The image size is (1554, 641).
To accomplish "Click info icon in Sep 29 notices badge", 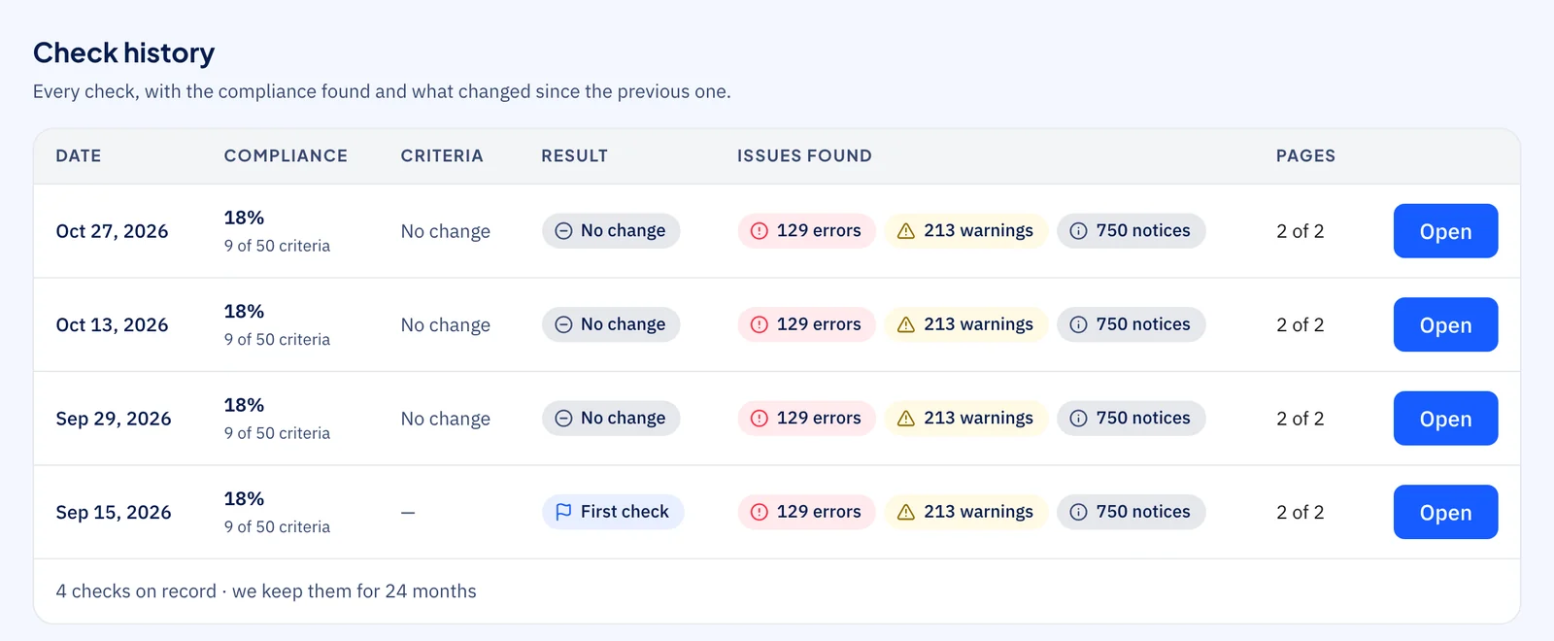I will click(x=1078, y=419).
